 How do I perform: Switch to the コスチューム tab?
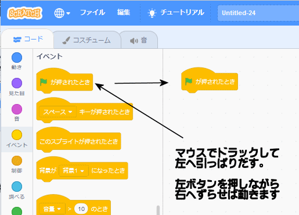click(x=87, y=40)
